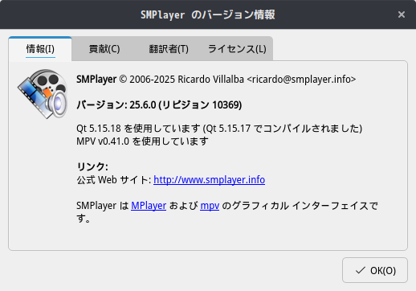The height and width of the screenshot is (291, 416).
Task: Show the ライセンス(L) tab
Action: coord(237,49)
